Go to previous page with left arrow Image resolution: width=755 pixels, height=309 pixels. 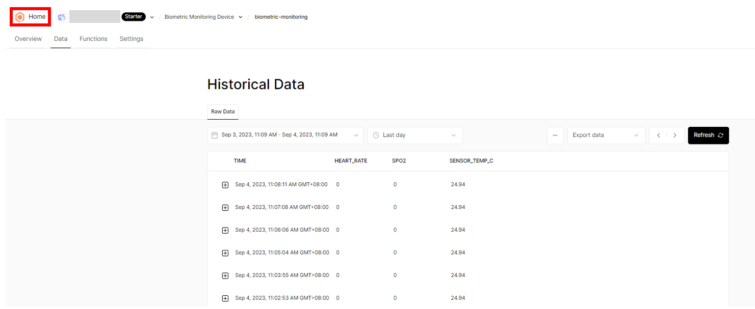coord(658,135)
